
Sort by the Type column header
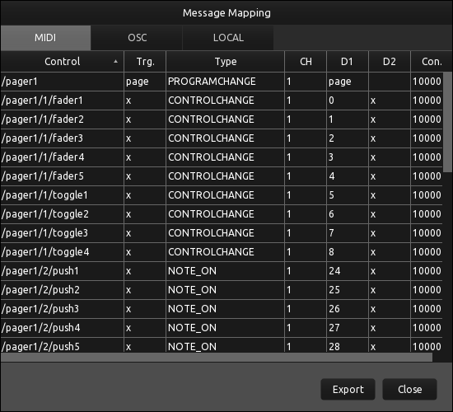click(226, 62)
